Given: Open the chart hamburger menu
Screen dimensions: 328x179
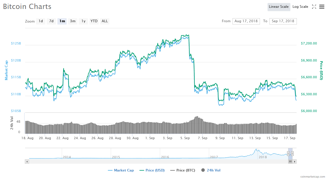Looking at the screenshot, I should 322,7.
